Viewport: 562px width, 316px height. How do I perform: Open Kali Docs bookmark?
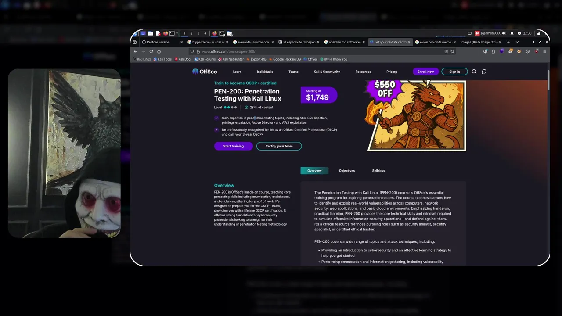coord(183,59)
